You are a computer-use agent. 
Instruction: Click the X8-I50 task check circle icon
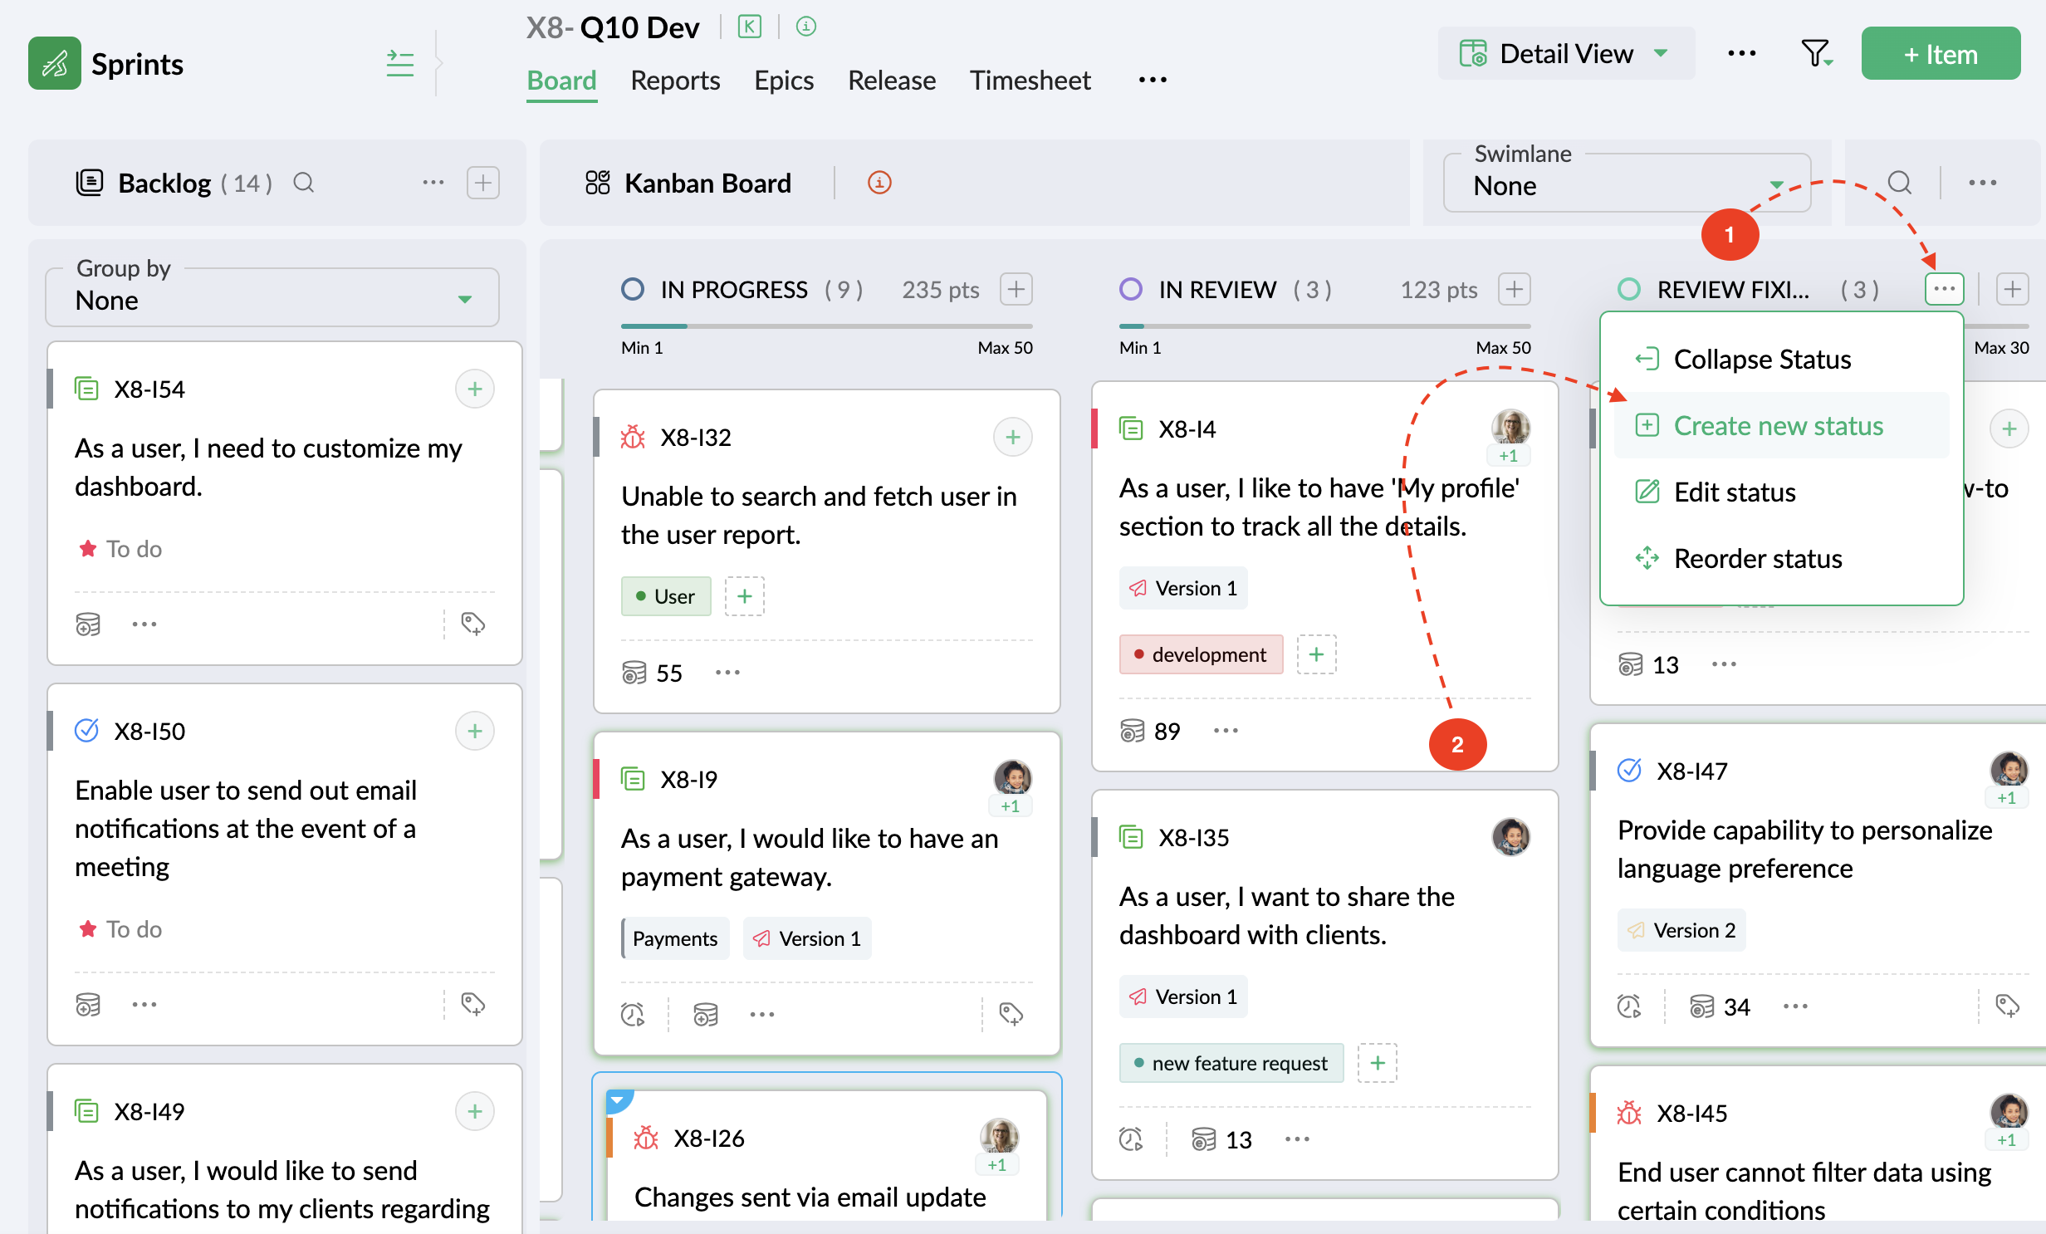point(87,731)
